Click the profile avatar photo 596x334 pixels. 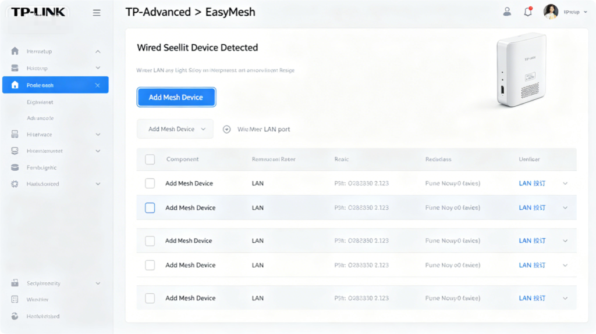tap(551, 12)
